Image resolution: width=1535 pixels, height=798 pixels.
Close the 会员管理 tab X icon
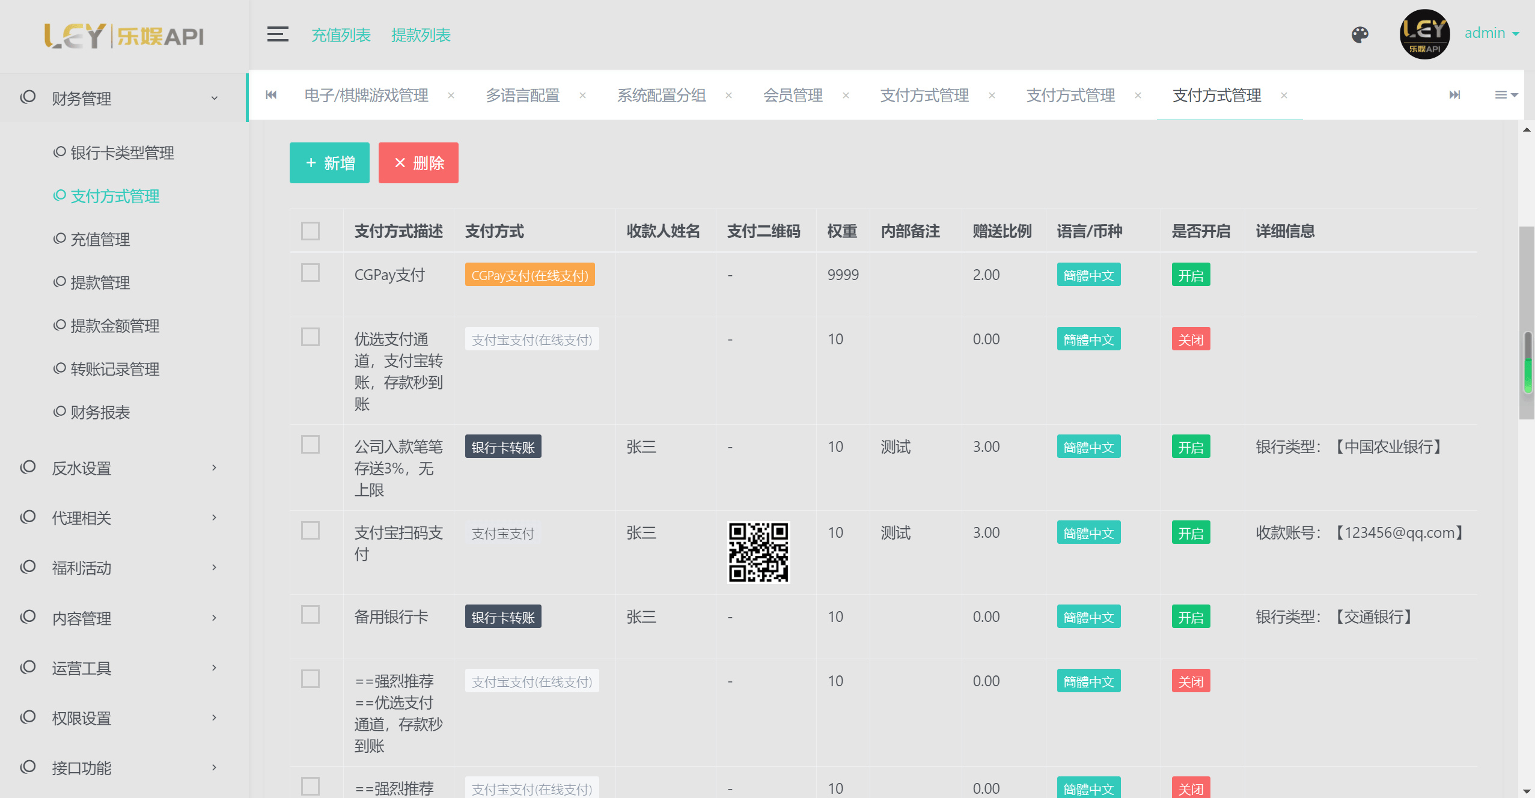click(x=846, y=96)
